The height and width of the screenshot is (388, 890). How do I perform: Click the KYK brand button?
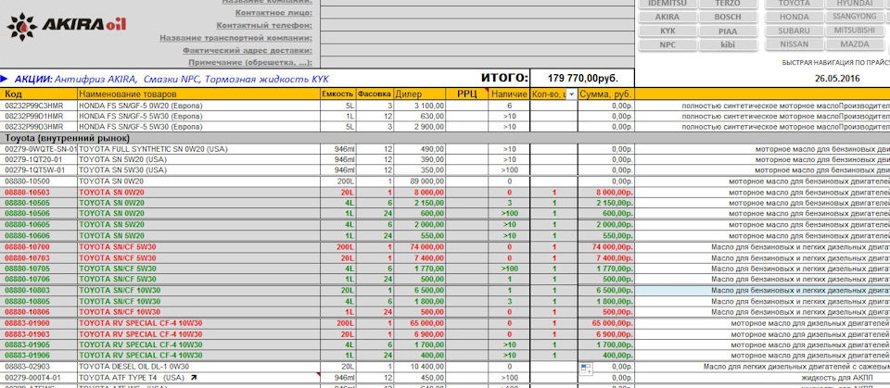click(667, 30)
